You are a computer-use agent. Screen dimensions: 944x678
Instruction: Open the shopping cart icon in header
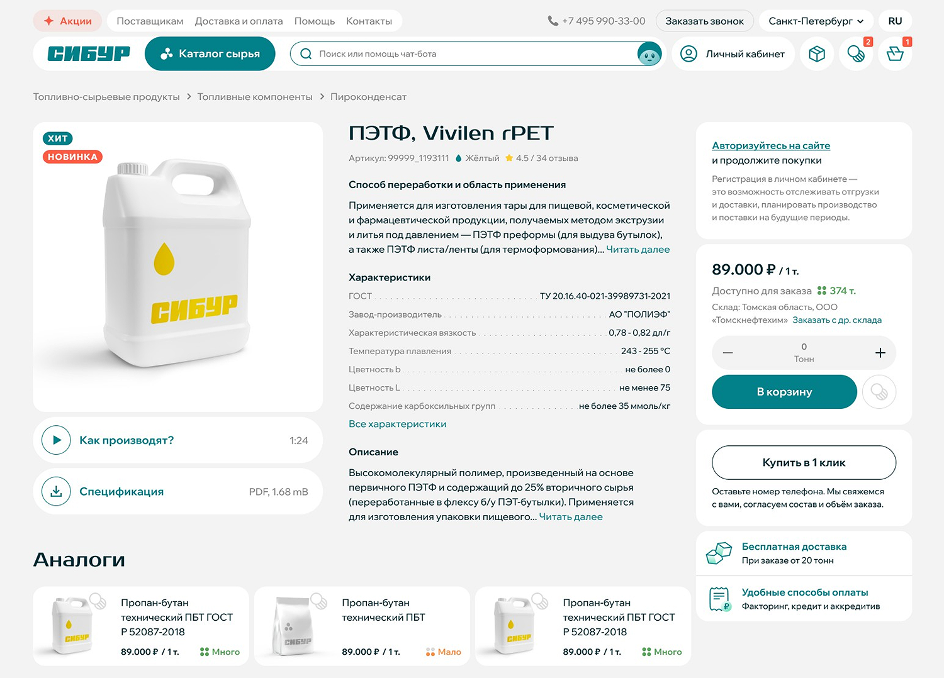point(895,54)
